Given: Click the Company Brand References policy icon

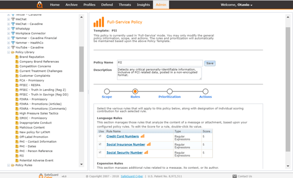Looking at the screenshot, I should [17, 61].
